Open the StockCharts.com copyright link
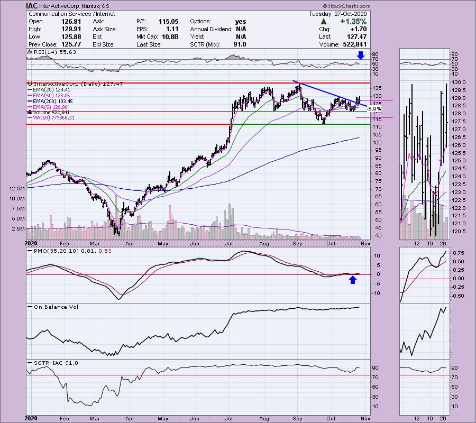 pyautogui.click(x=346, y=6)
